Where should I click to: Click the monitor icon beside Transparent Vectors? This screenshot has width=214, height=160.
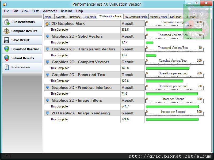coord(48,49)
